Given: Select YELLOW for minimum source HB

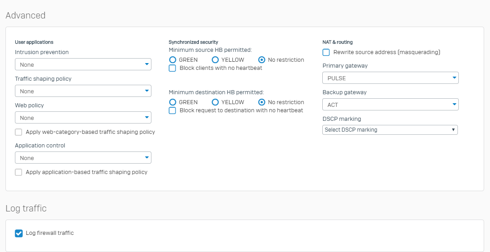Looking at the screenshot, I should [x=215, y=60].
